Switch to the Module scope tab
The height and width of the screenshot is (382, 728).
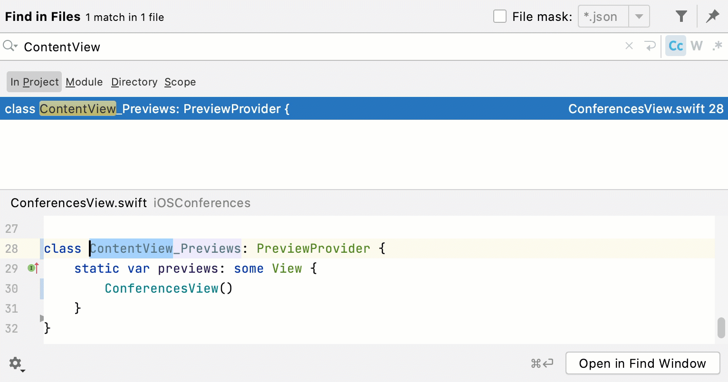click(84, 82)
